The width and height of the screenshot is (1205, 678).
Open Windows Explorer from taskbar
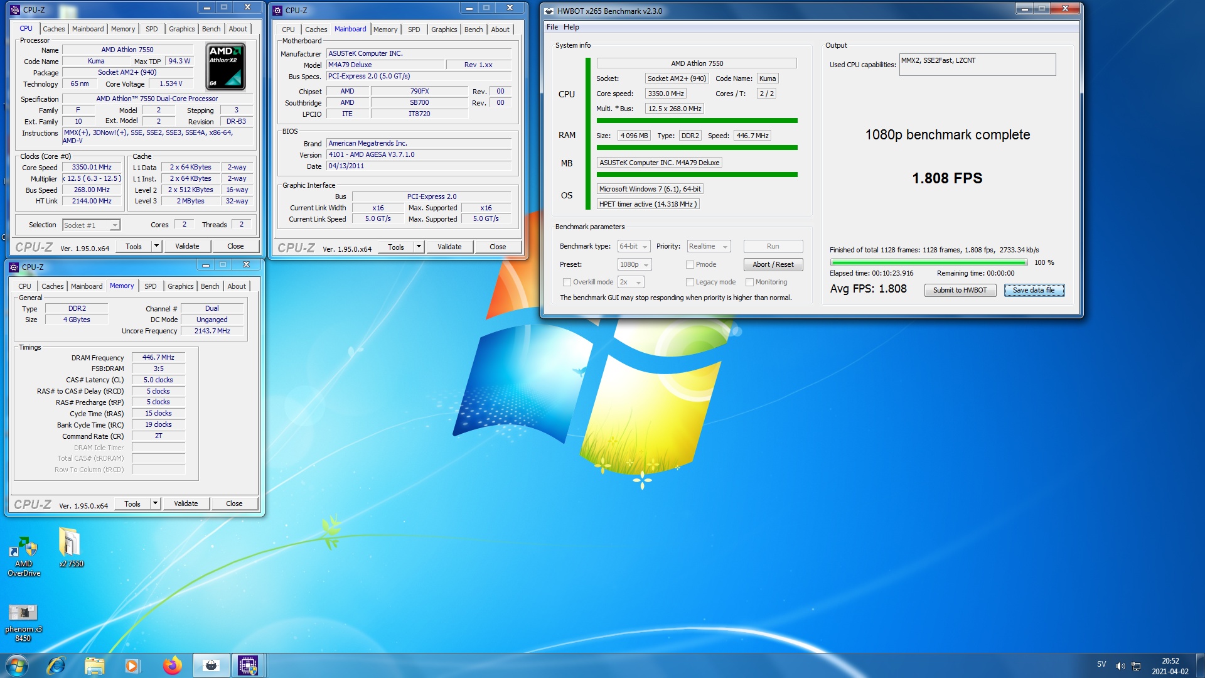[x=94, y=665]
